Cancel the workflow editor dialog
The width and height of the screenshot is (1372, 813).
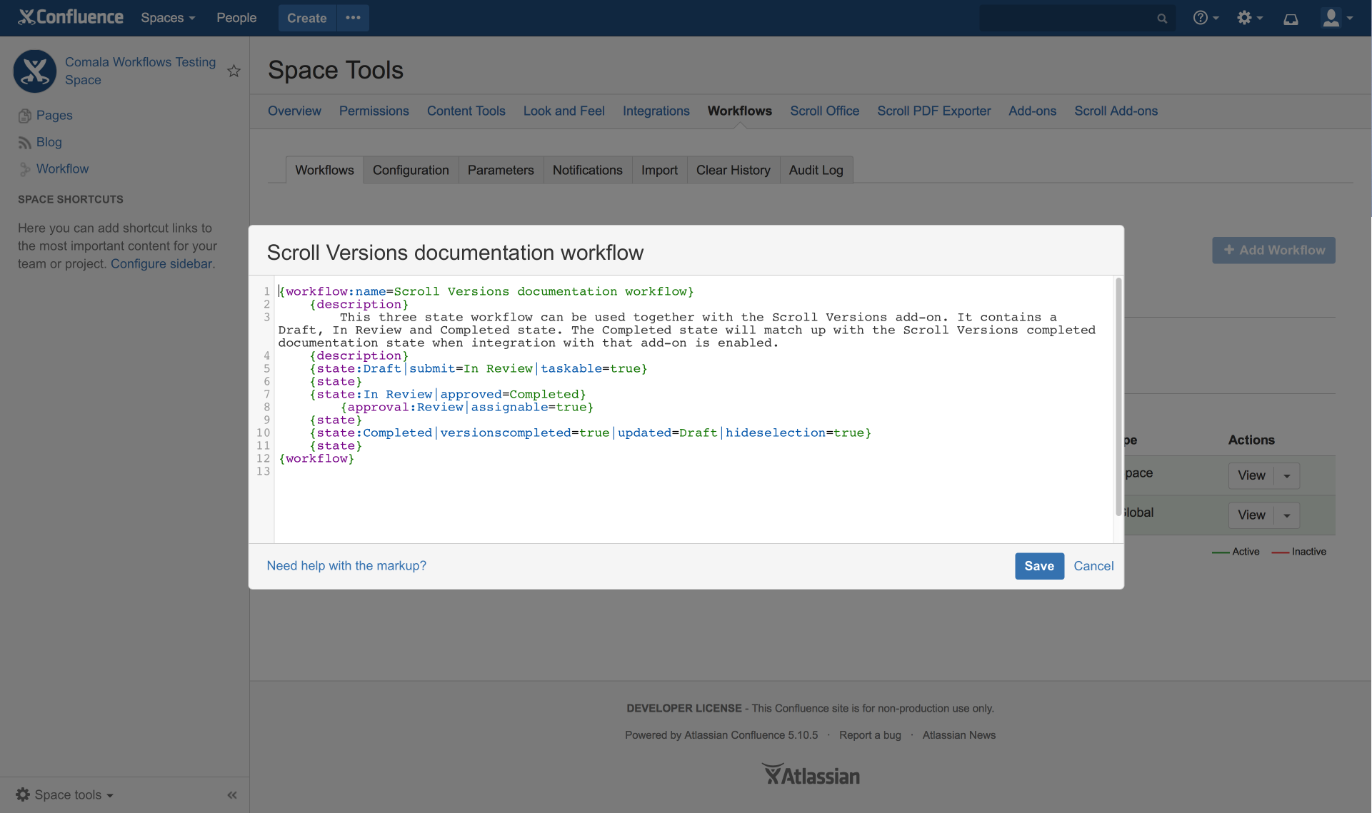tap(1093, 566)
